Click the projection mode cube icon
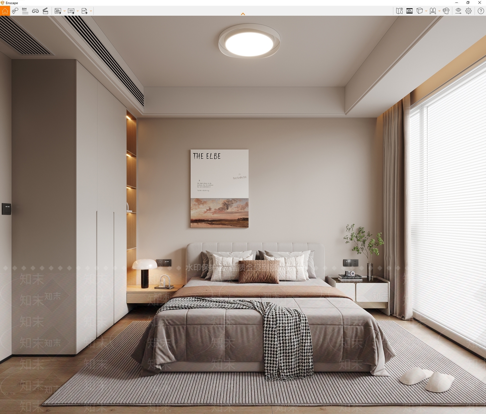The height and width of the screenshot is (414, 486). coord(420,11)
